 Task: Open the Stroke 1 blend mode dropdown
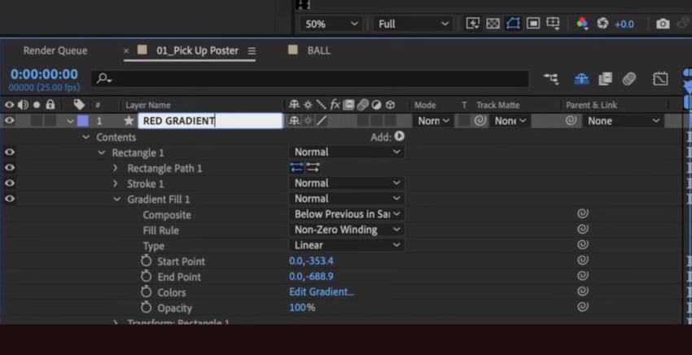[347, 183]
